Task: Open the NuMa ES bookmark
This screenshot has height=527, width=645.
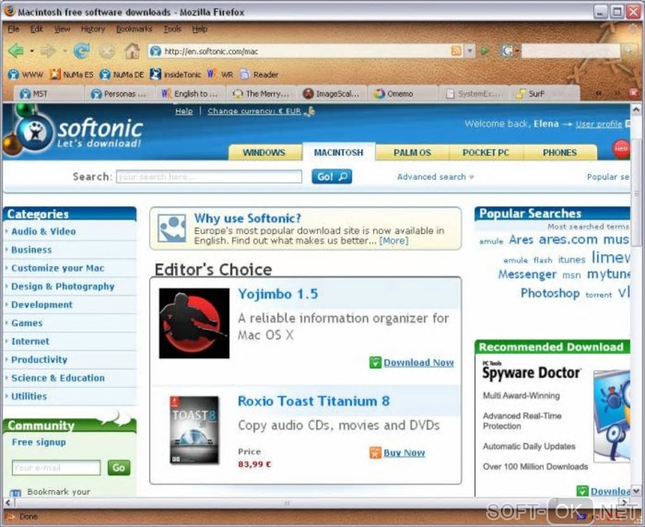Action: (71, 75)
